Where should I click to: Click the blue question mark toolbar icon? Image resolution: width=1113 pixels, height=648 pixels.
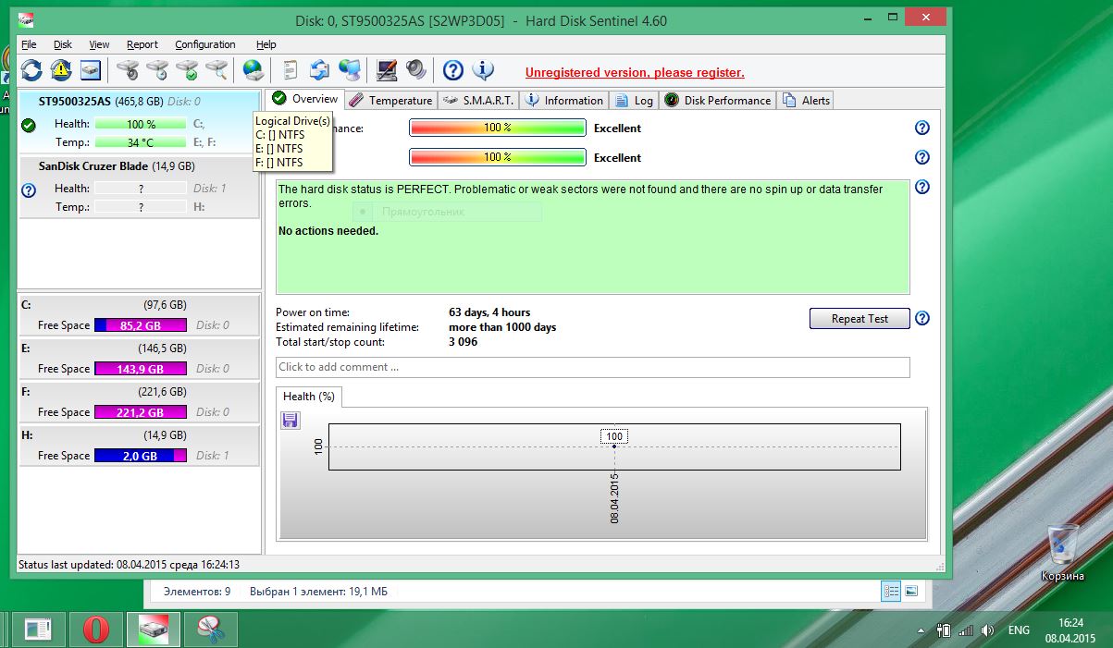click(x=452, y=70)
